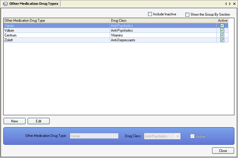This screenshot has width=238, height=158.
Task: Select the Centrum row
Action: [x=116, y=35]
